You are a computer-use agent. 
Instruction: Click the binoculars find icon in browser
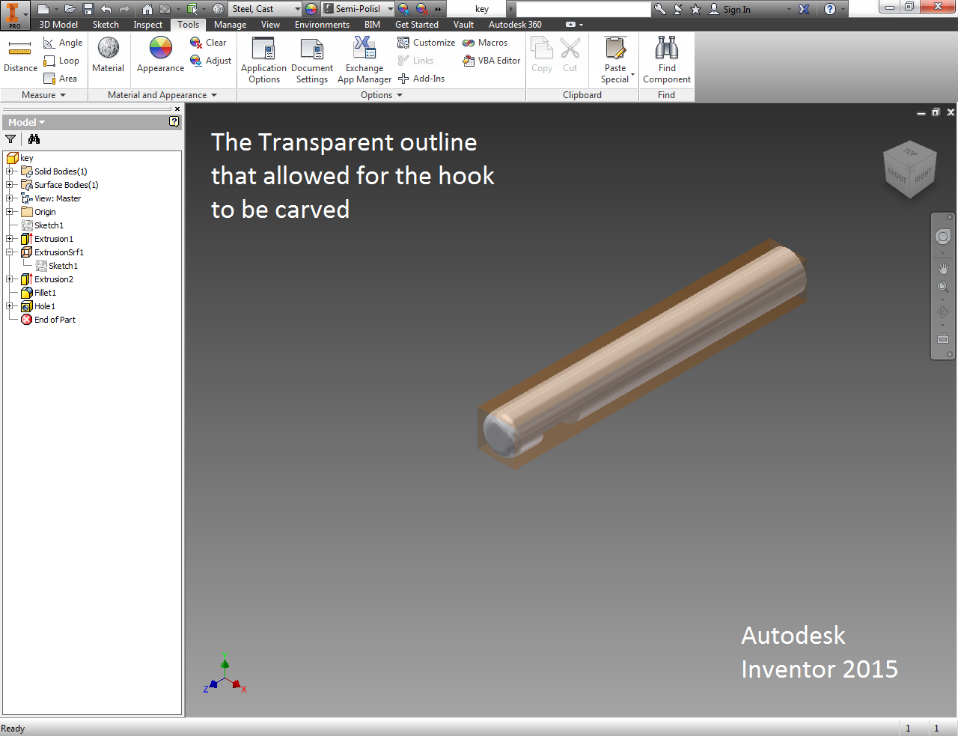coord(34,139)
